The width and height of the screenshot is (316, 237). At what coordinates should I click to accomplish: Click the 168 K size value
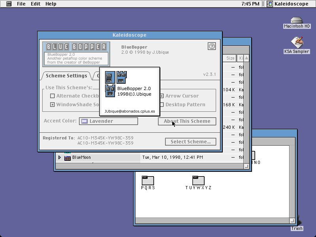point(229,105)
